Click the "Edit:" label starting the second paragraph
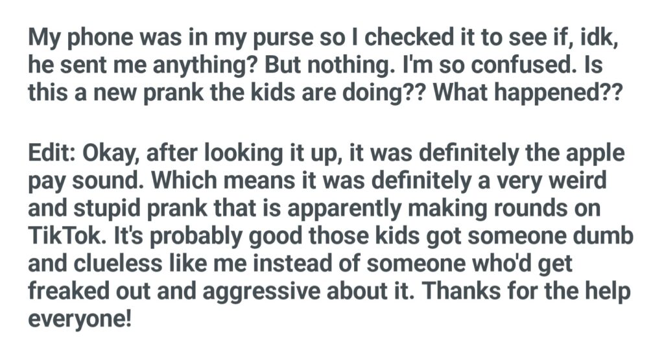Image resolution: width=664 pixels, height=344 pixels. click(51, 154)
